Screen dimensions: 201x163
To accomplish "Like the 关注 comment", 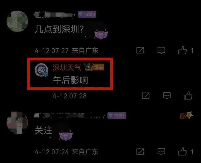I will pos(182,152).
